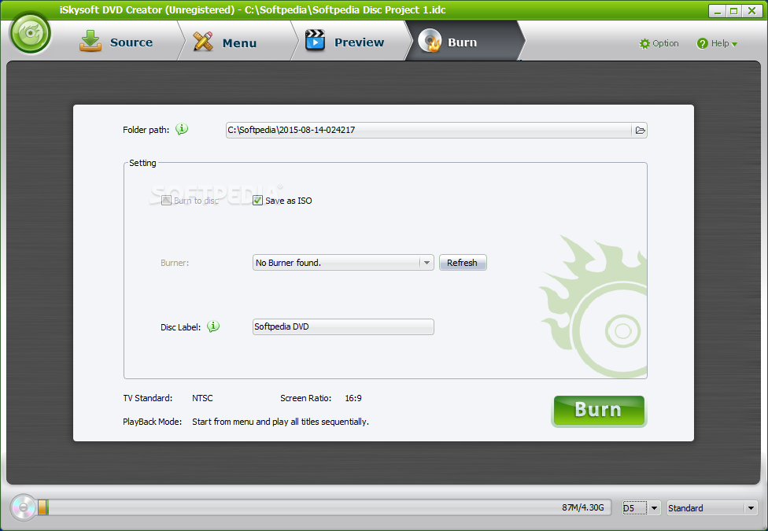
Task: Click the large green Burn button
Action: click(599, 411)
